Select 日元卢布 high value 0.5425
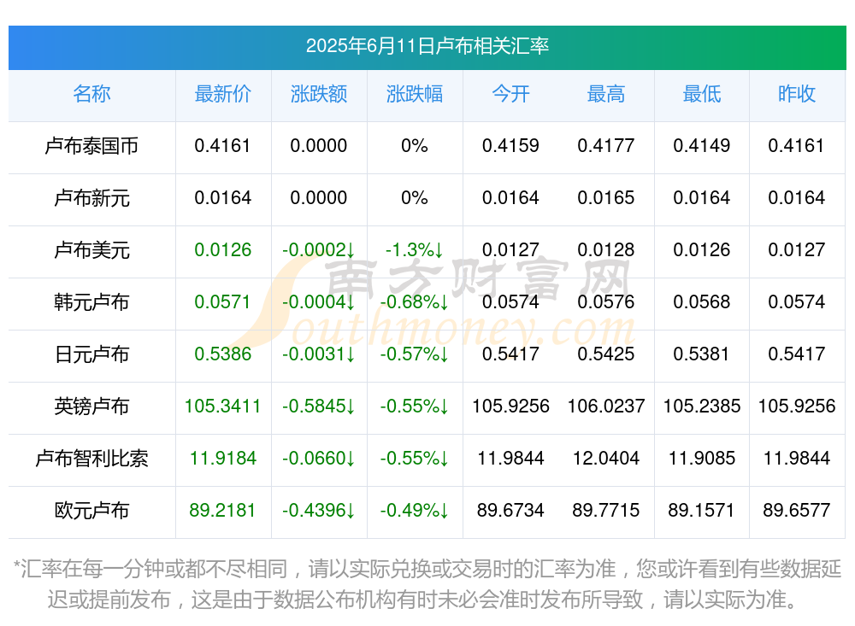Image resolution: width=855 pixels, height=626 pixels. [x=606, y=354]
